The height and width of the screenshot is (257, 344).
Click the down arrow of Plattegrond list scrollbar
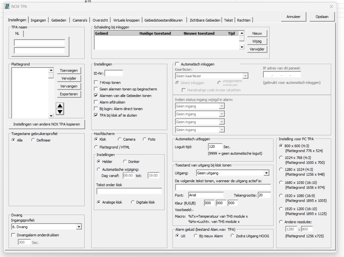(51, 116)
